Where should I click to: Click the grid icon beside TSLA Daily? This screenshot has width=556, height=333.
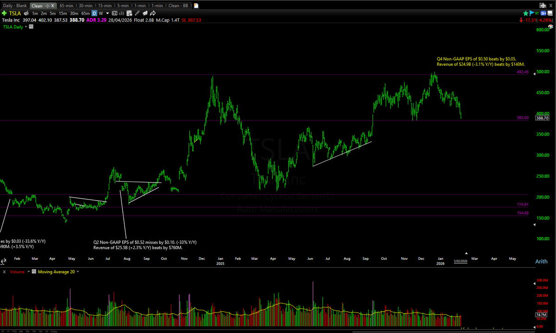coord(31,27)
